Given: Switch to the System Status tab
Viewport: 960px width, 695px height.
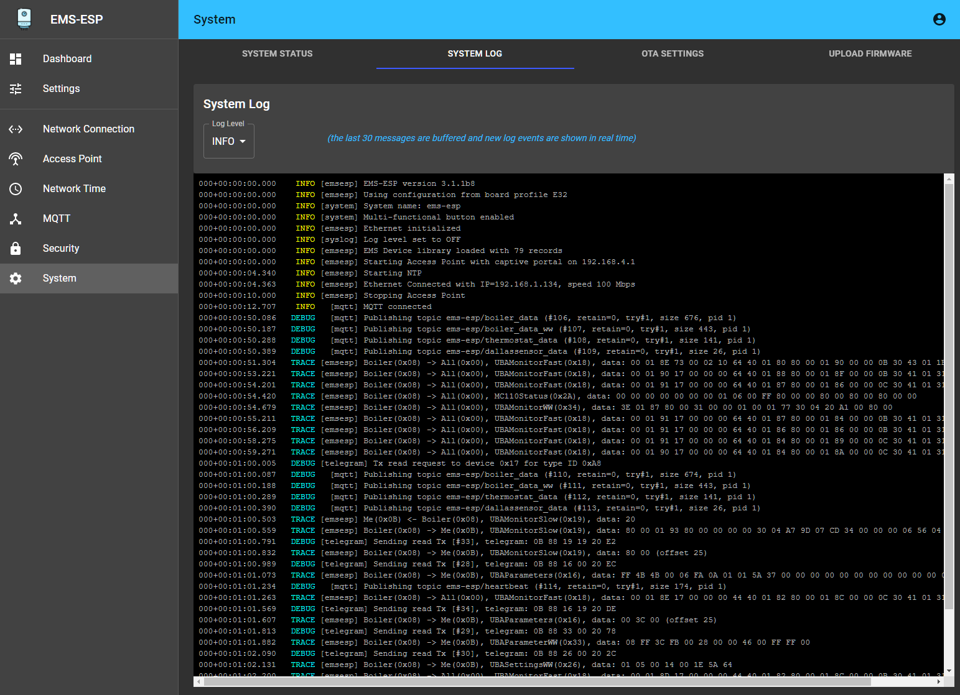Looking at the screenshot, I should [x=277, y=54].
